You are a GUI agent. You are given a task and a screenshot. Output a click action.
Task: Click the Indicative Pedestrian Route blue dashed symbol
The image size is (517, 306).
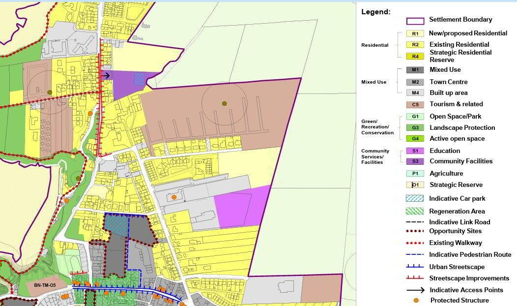click(x=415, y=255)
